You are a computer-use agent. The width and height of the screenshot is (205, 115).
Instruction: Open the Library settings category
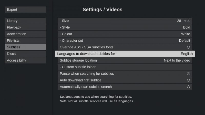coord(26,21)
